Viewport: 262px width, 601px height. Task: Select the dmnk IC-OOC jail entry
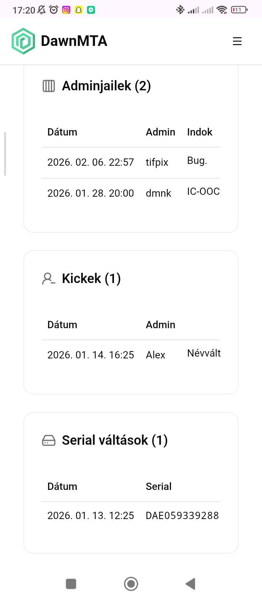tap(131, 193)
